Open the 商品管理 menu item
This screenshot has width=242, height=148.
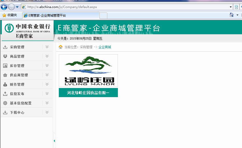click(x=17, y=56)
